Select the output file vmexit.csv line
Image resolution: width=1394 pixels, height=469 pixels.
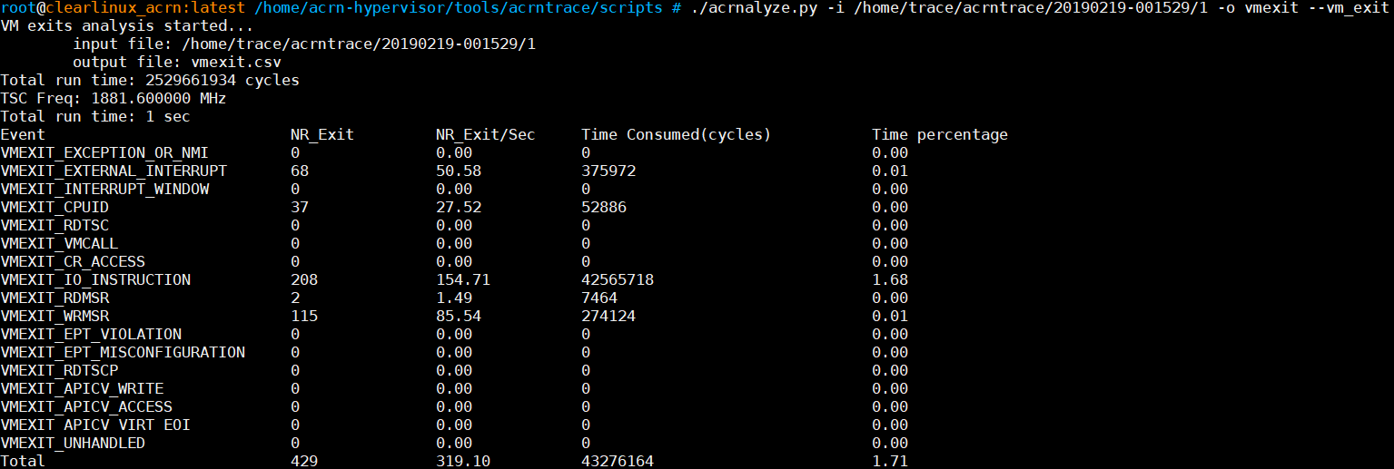pos(177,62)
